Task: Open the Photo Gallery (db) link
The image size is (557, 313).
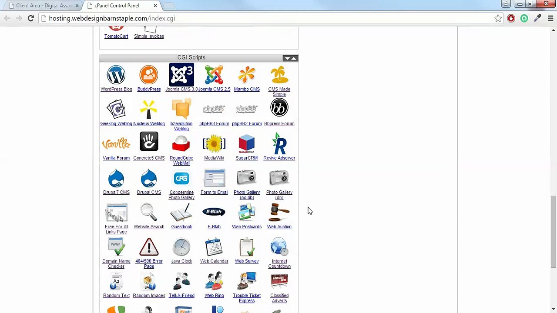Action: (279, 195)
